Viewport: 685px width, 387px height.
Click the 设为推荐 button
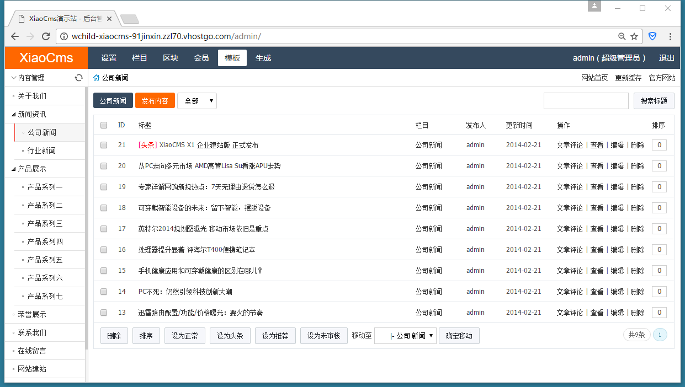pyautogui.click(x=275, y=336)
